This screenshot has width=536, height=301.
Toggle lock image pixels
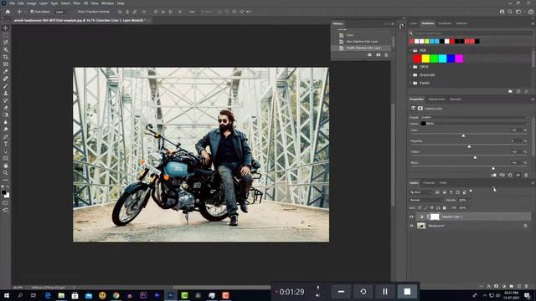pos(426,207)
